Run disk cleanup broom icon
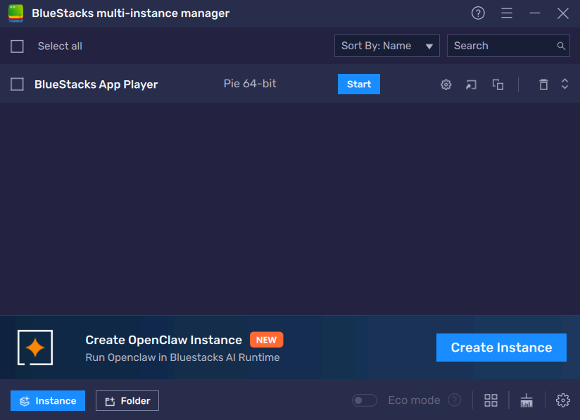 point(526,400)
